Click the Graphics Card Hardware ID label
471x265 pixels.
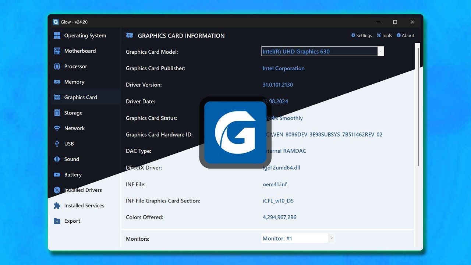click(159, 134)
